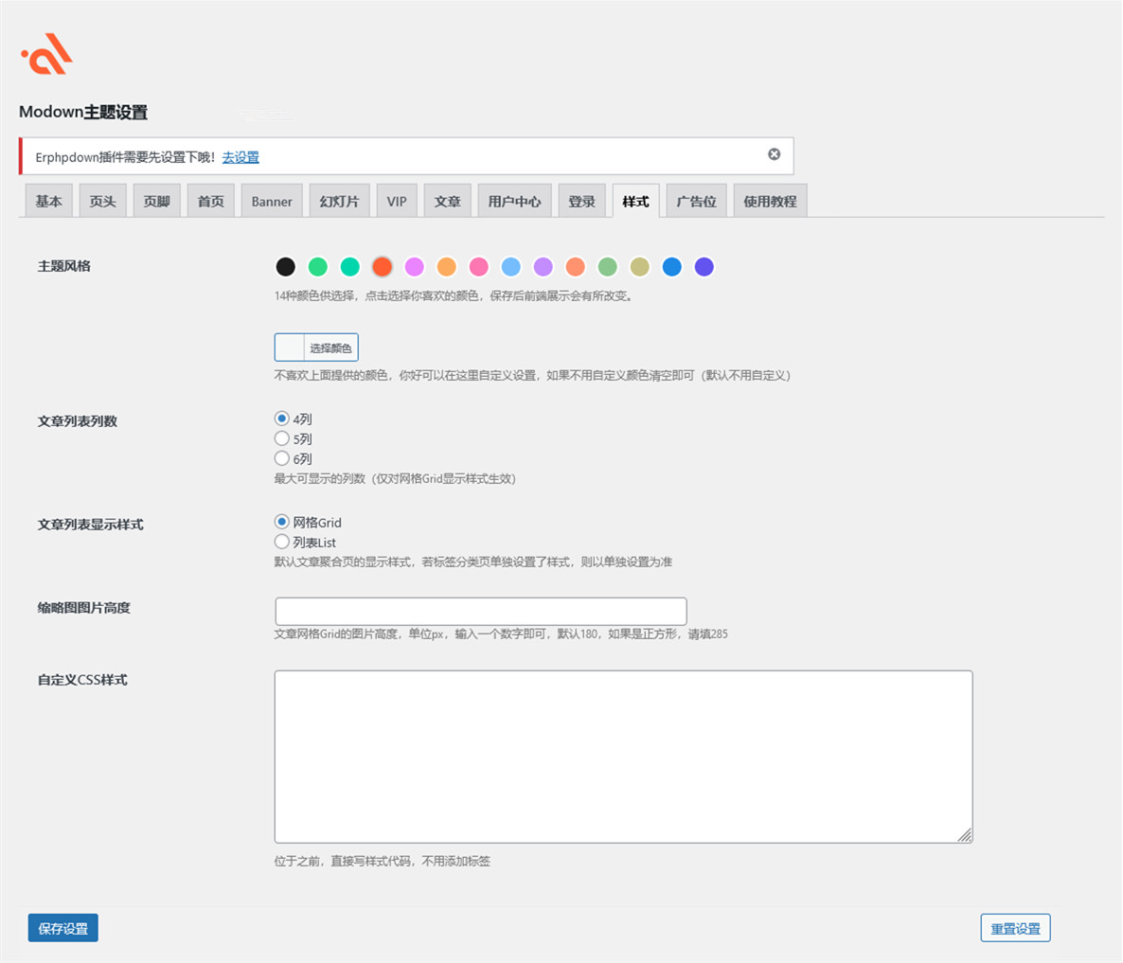Dismiss the Erphpdown plugin notice
1123x963 pixels.
(x=774, y=154)
